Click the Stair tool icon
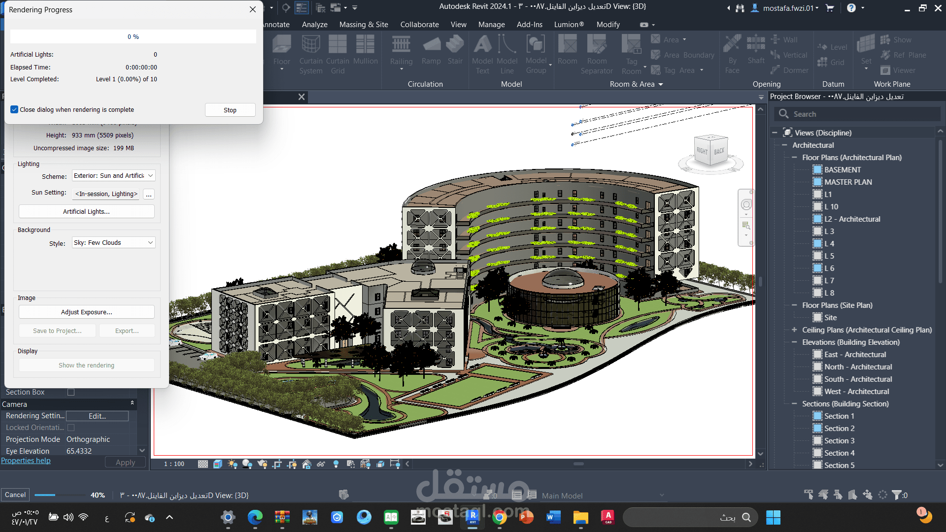This screenshot has height=532, width=946. pyautogui.click(x=455, y=50)
